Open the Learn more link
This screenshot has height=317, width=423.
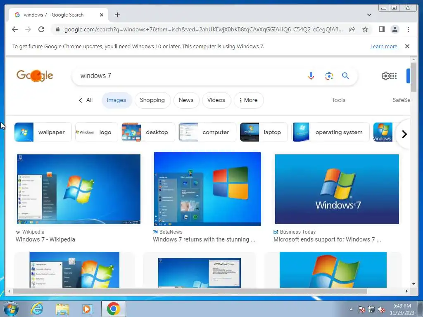(x=384, y=46)
